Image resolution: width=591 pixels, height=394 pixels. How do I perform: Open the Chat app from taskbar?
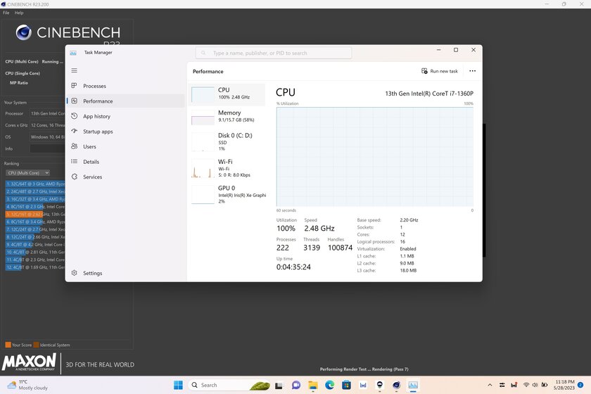point(296,385)
